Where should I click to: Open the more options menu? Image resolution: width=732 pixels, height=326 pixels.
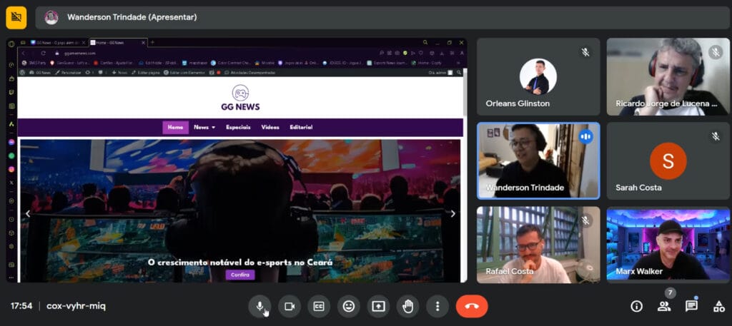click(437, 306)
